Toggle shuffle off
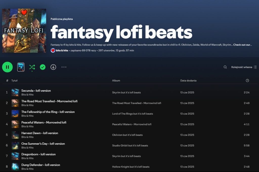 32,67
